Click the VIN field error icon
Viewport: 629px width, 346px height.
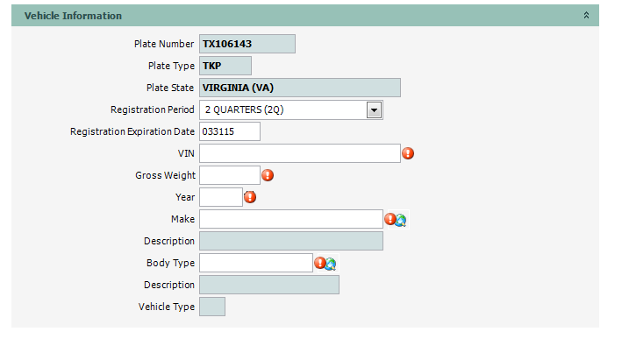(x=408, y=153)
